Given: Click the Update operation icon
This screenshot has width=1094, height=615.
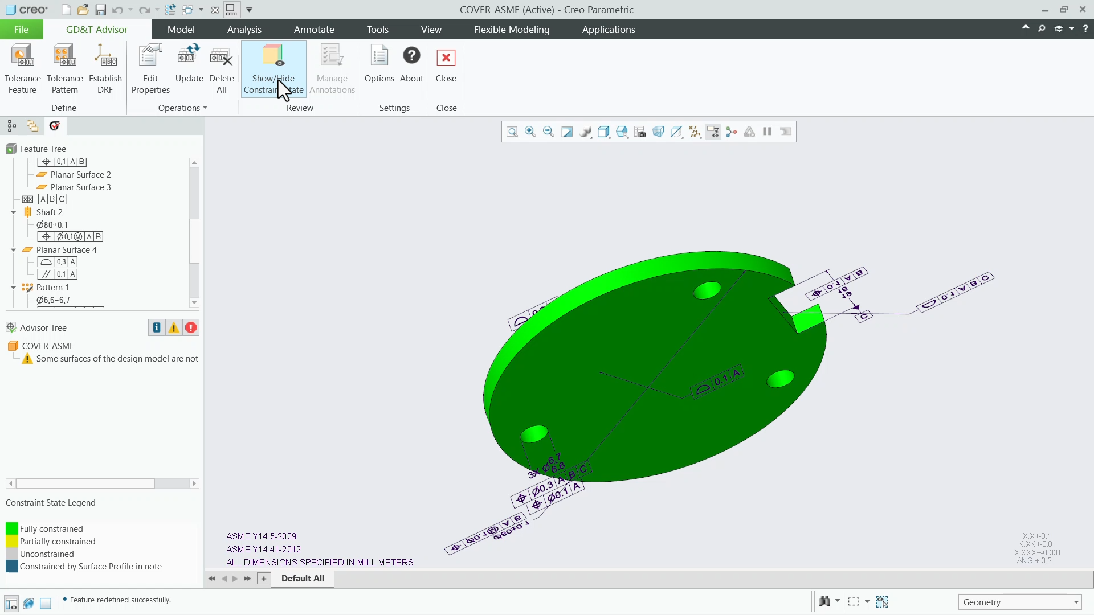Looking at the screenshot, I should [189, 63].
